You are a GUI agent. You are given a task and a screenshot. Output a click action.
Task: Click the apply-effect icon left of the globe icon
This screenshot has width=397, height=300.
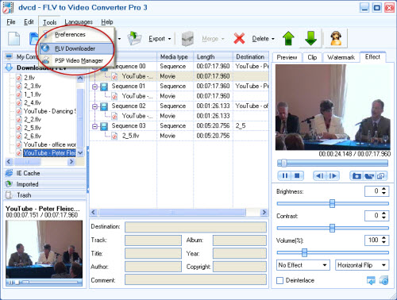371,280
